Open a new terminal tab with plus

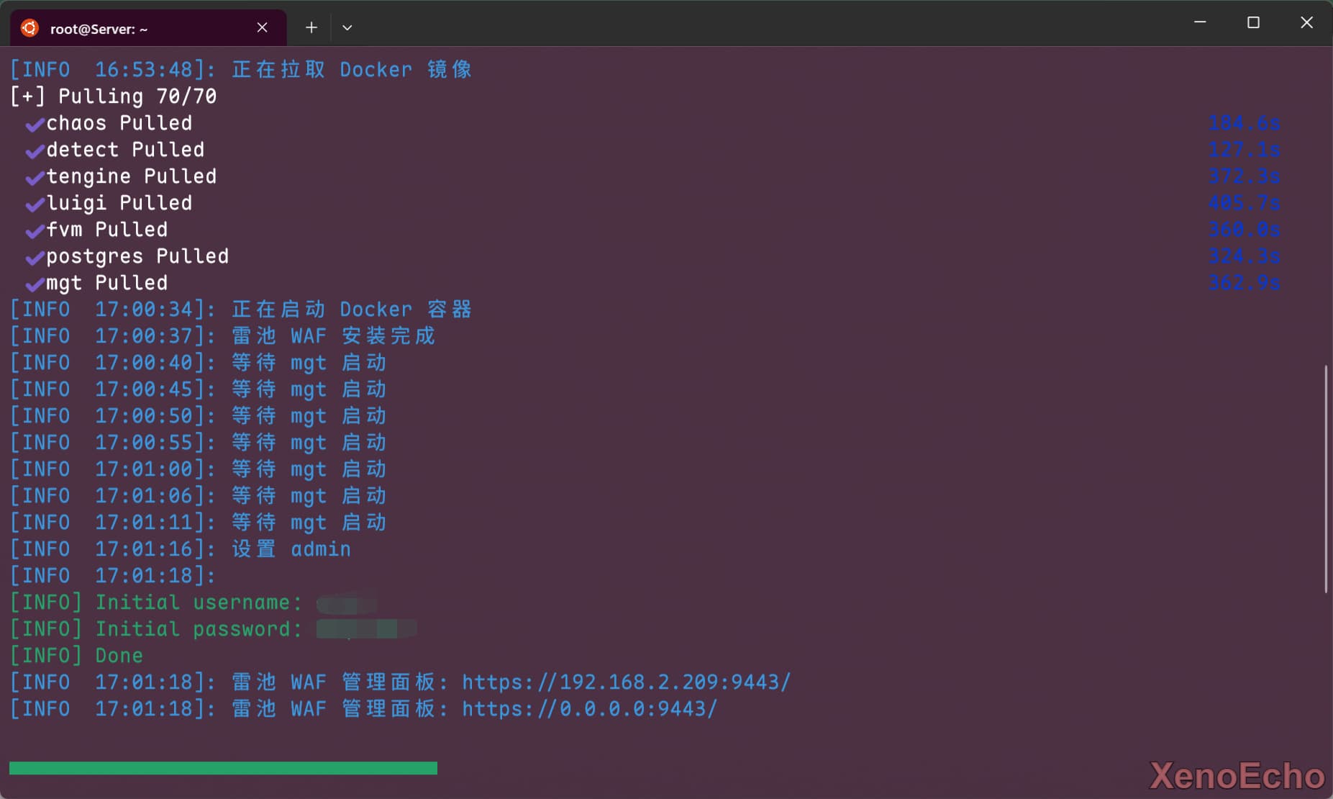click(311, 27)
